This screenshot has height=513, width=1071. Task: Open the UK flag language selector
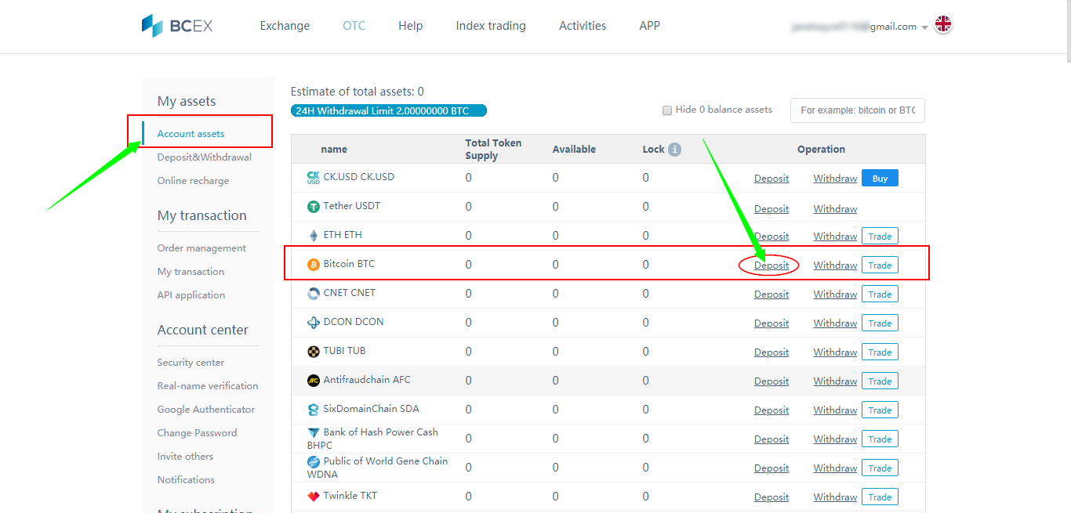point(943,24)
